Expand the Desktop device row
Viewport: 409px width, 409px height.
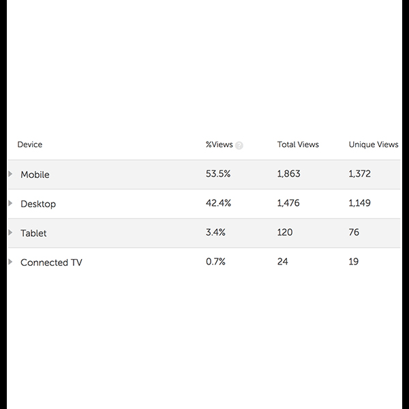pyautogui.click(x=10, y=203)
